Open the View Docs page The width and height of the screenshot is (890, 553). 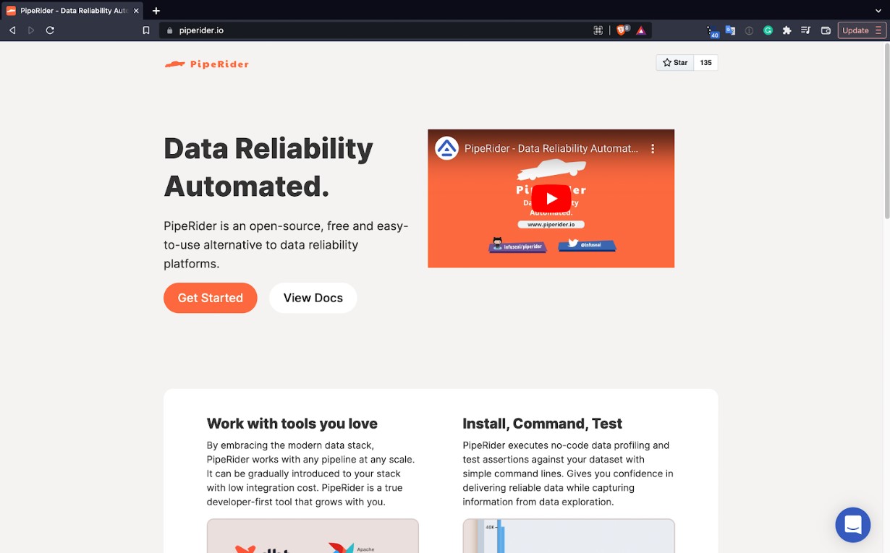point(313,298)
